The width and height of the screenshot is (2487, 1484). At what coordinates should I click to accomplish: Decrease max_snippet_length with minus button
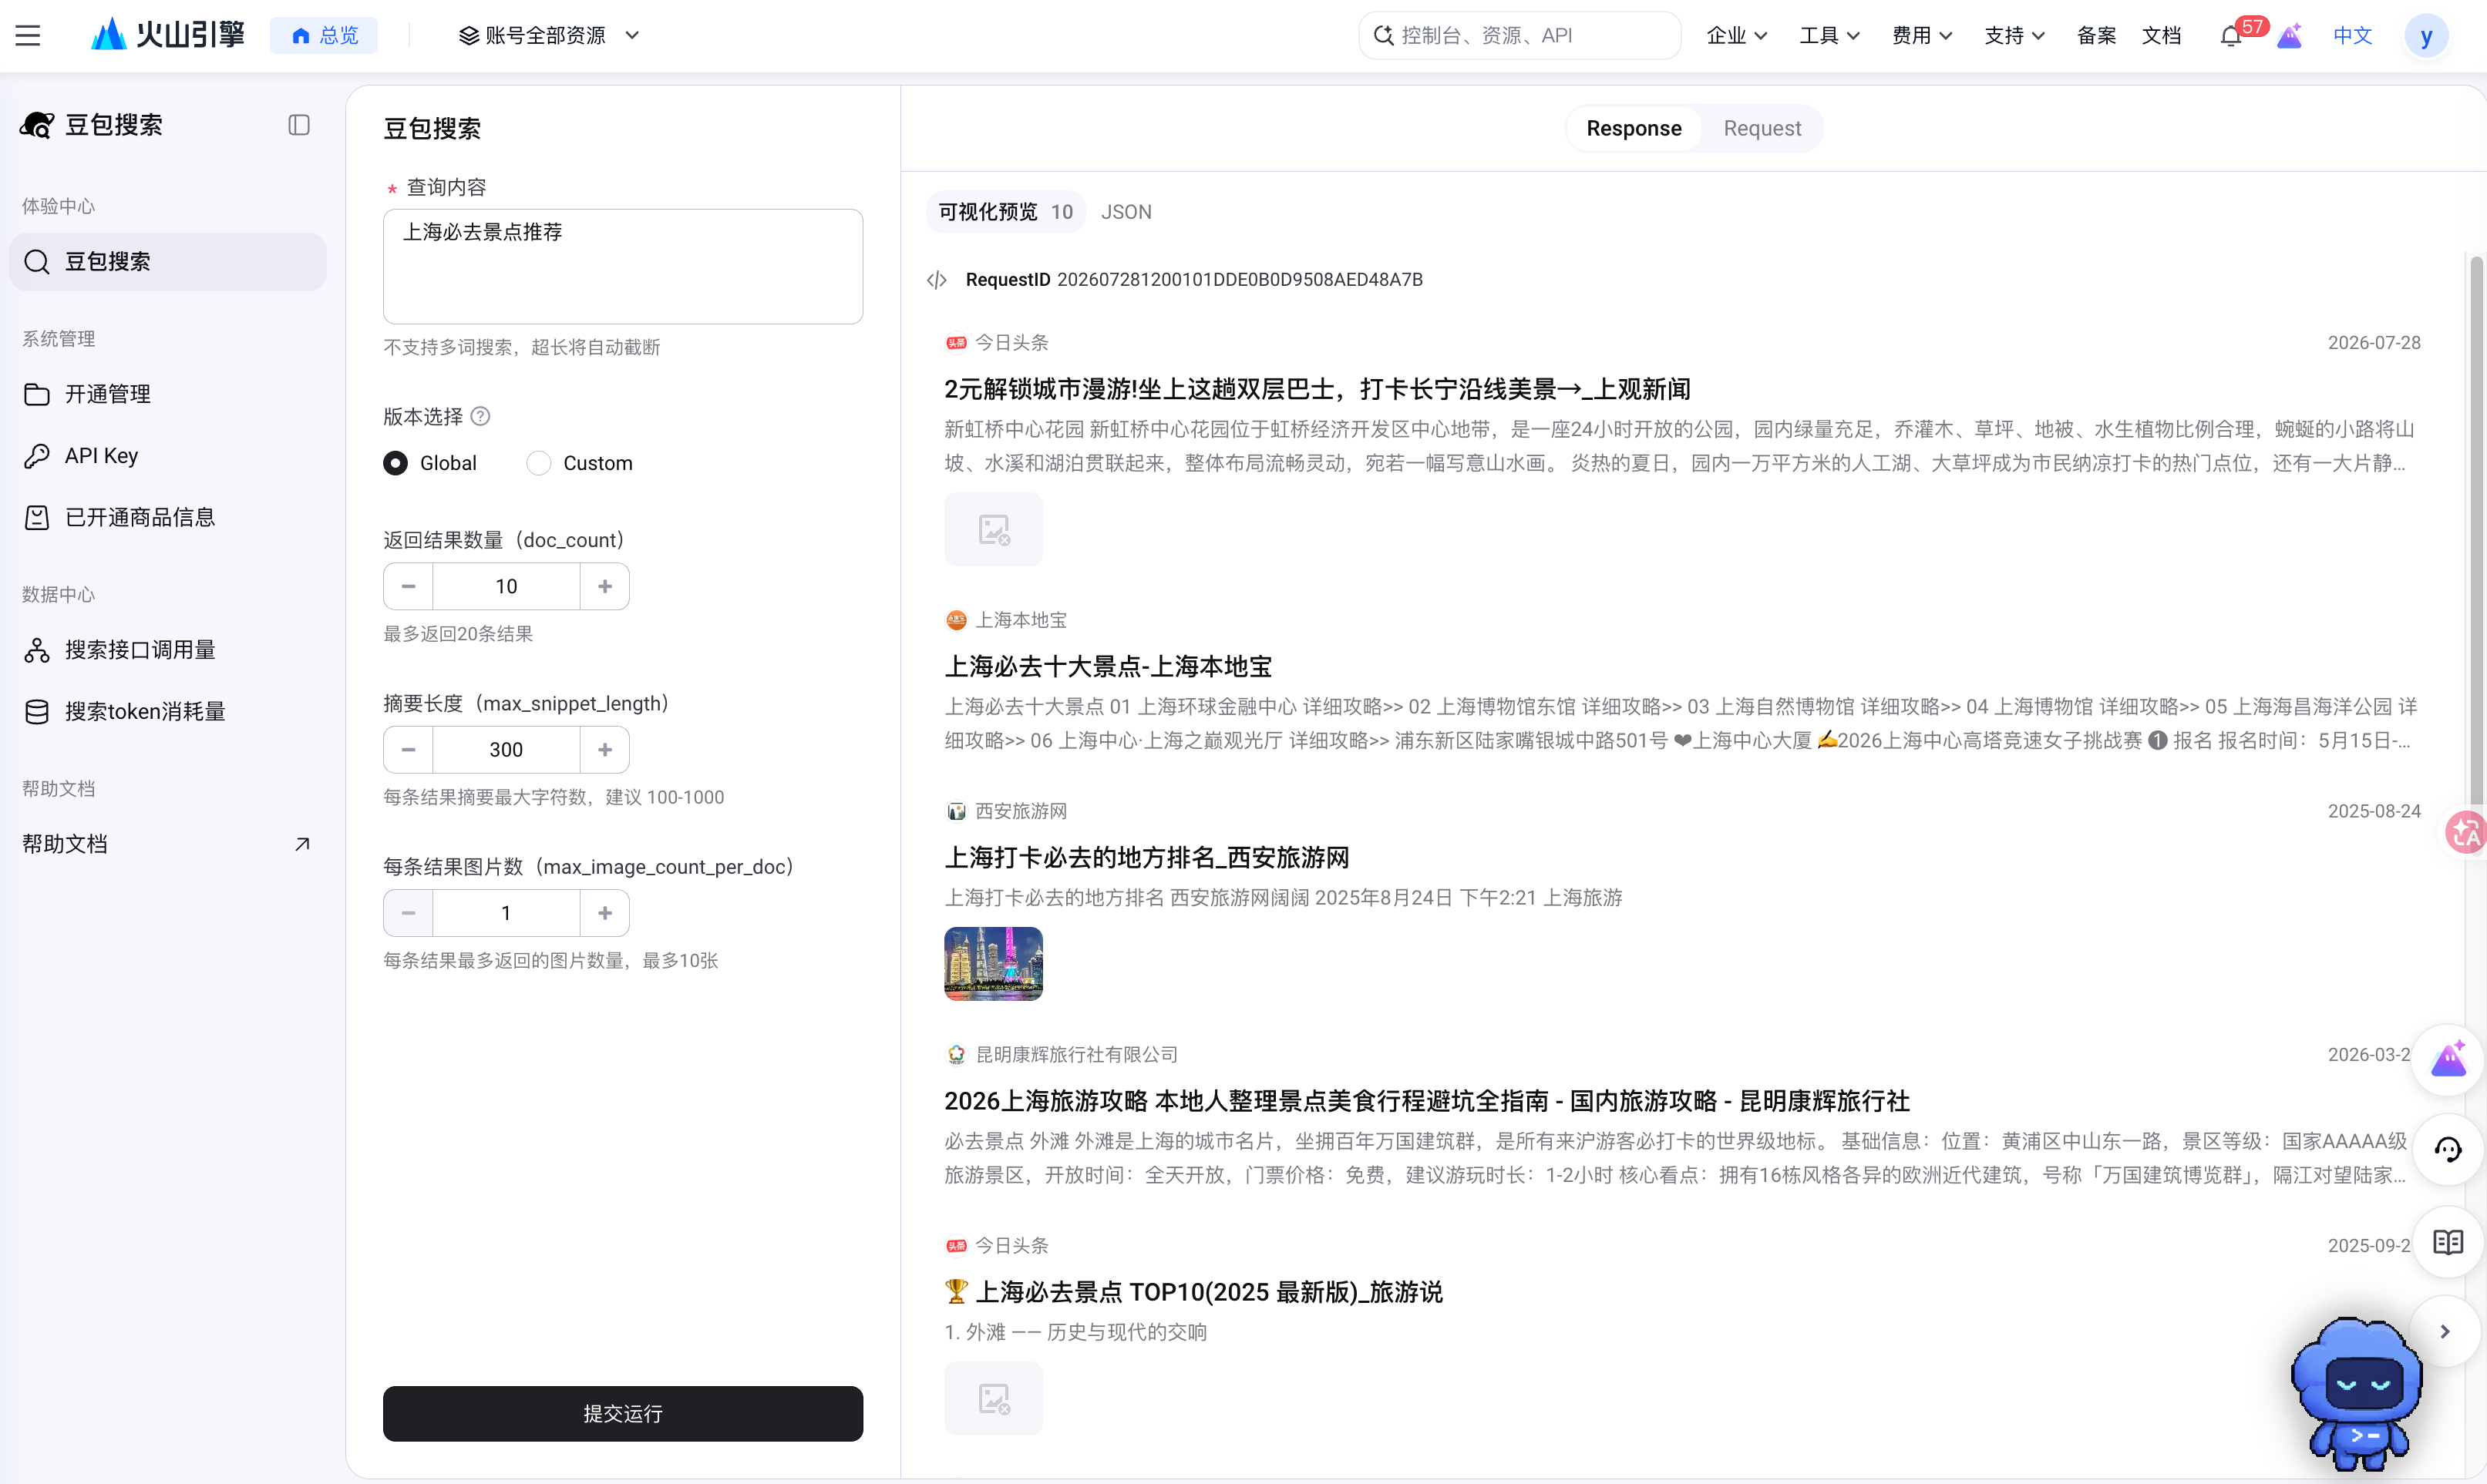[408, 749]
